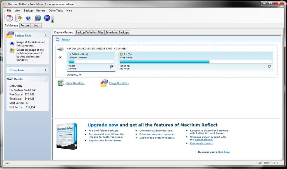
Task: Collapse the Details panel
Action: click(x=46, y=79)
